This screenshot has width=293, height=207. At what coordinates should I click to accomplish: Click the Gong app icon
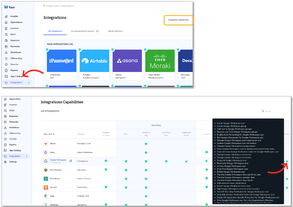click(46, 153)
